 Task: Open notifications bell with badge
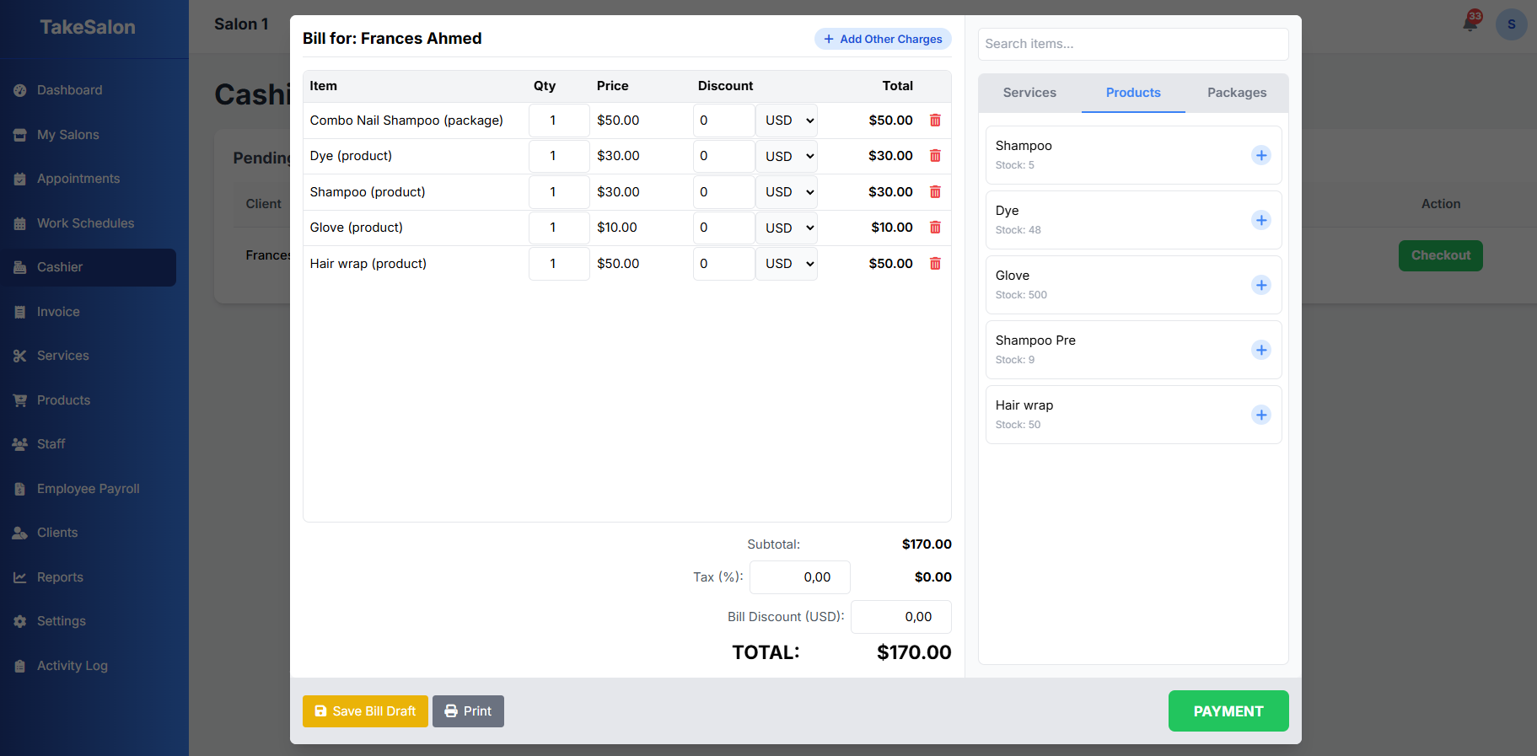tap(1471, 23)
